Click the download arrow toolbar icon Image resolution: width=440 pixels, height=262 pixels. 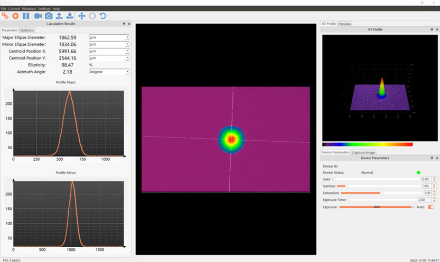pos(70,16)
